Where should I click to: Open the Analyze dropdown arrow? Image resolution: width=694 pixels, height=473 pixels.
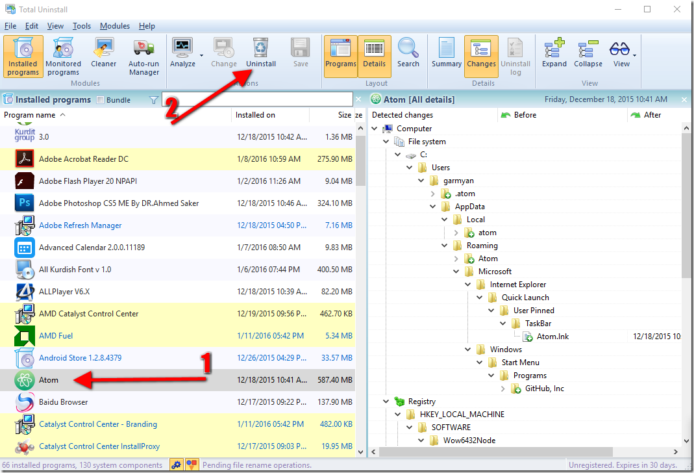tap(201, 56)
